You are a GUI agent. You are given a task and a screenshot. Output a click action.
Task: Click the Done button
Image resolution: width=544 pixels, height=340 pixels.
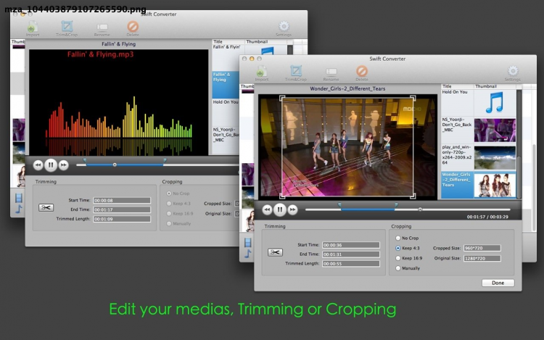pyautogui.click(x=498, y=283)
